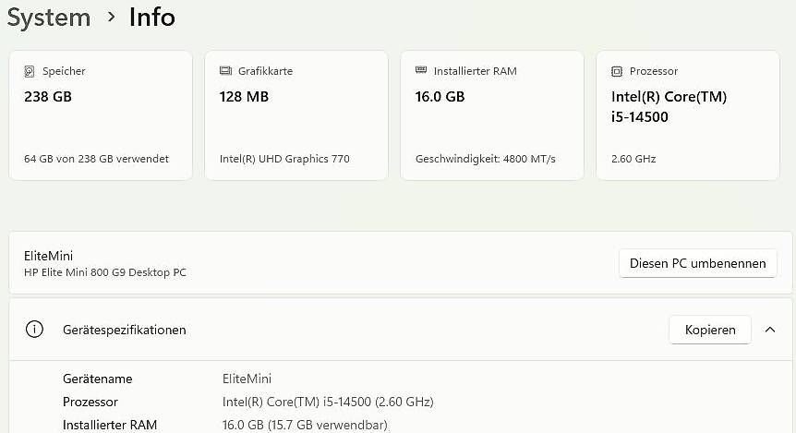Open the Grafikkarte 128 MB card
The width and height of the screenshot is (796, 433).
[296, 115]
